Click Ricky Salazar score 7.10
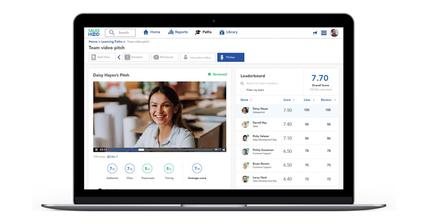The height and width of the screenshot is (224, 428). 288,138
